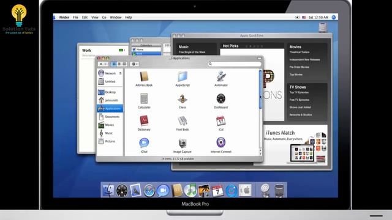Open the Finder menu
Image resolution: width=392 pixels, height=220 pixels.
click(64, 18)
